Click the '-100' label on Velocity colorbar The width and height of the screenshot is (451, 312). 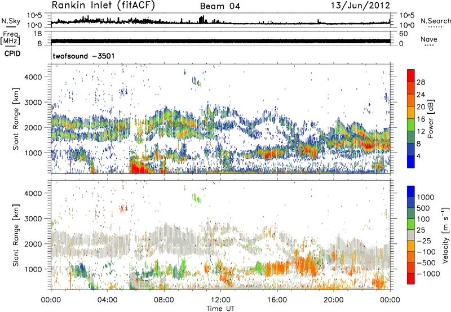(x=426, y=252)
